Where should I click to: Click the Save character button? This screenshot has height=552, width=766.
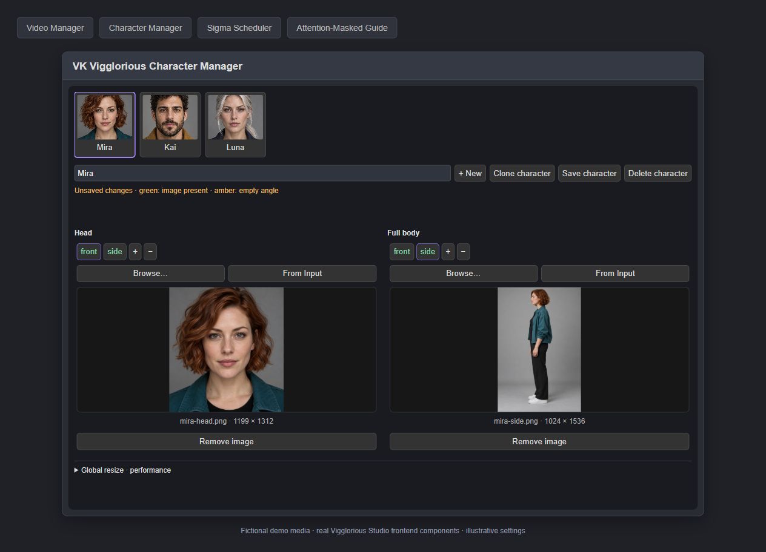click(590, 173)
